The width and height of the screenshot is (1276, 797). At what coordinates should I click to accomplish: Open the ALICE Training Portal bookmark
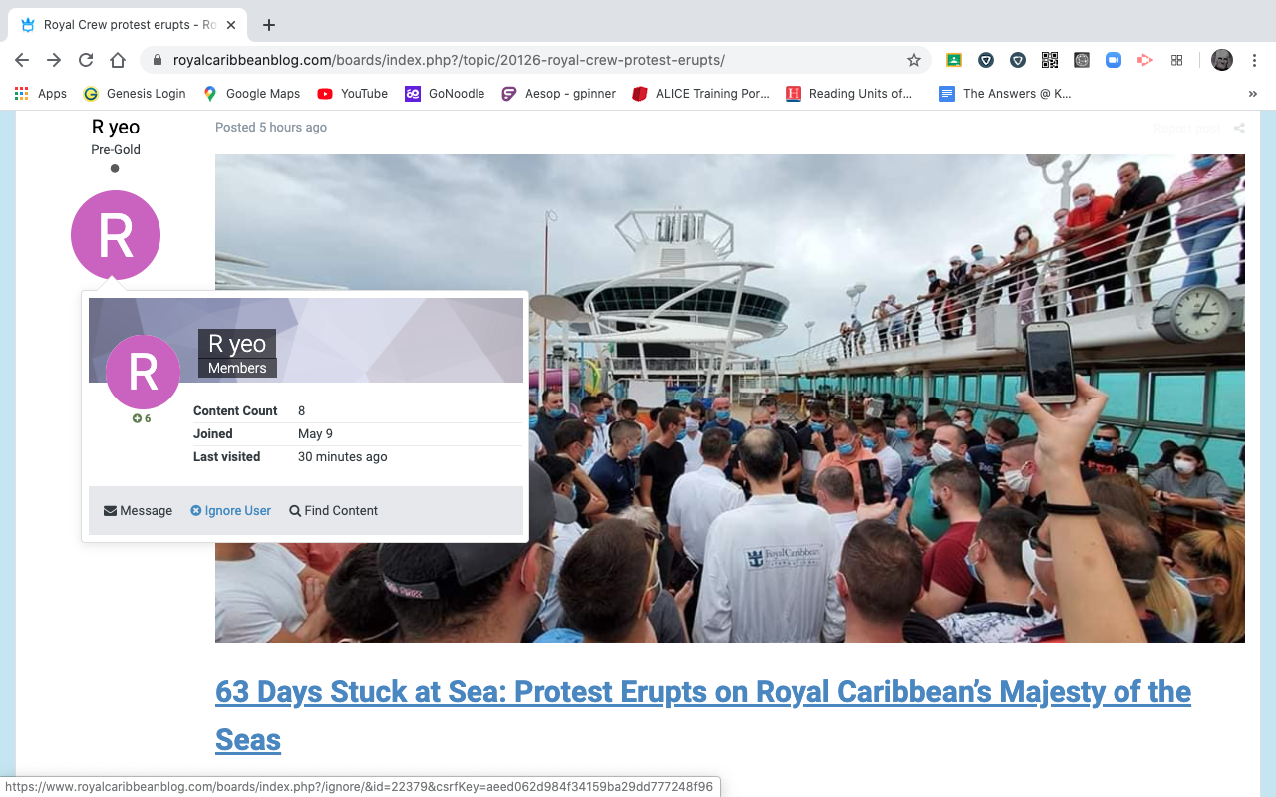[701, 94]
